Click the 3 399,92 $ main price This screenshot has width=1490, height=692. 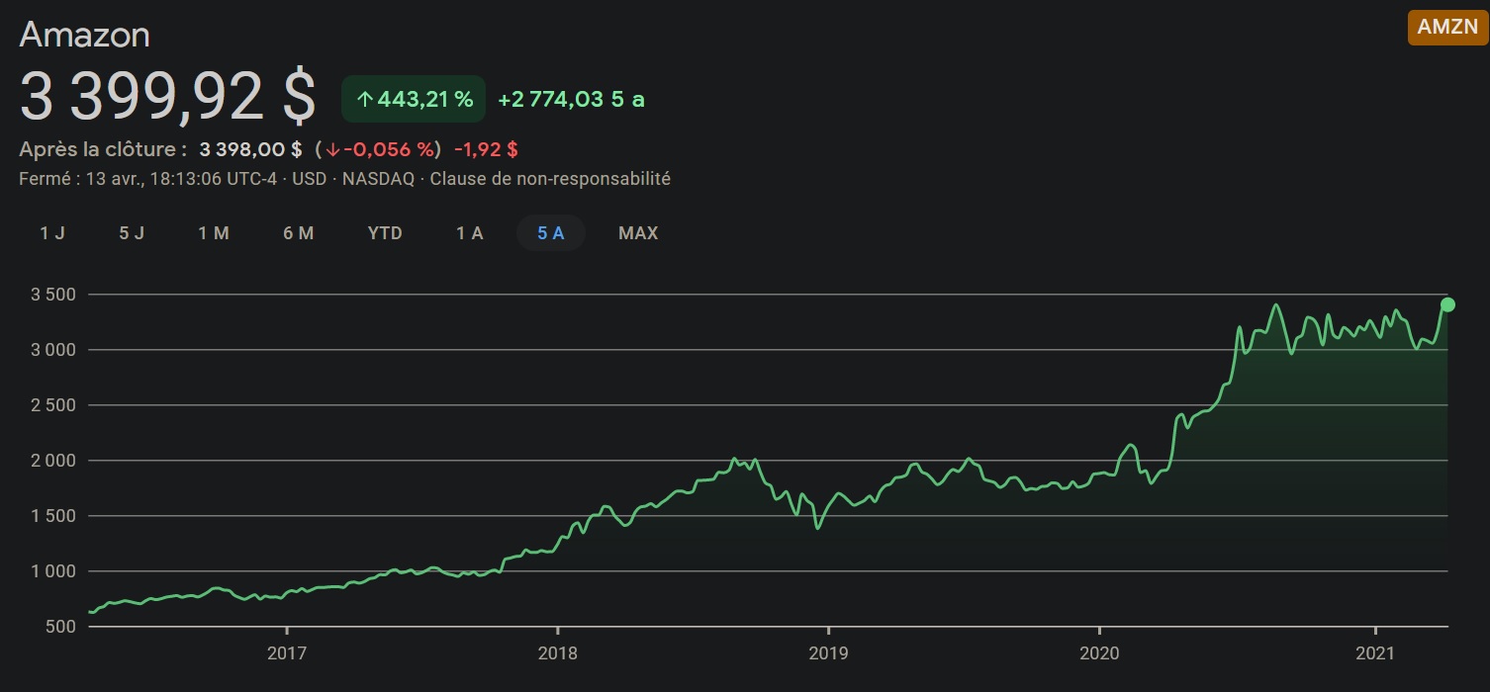click(x=168, y=97)
